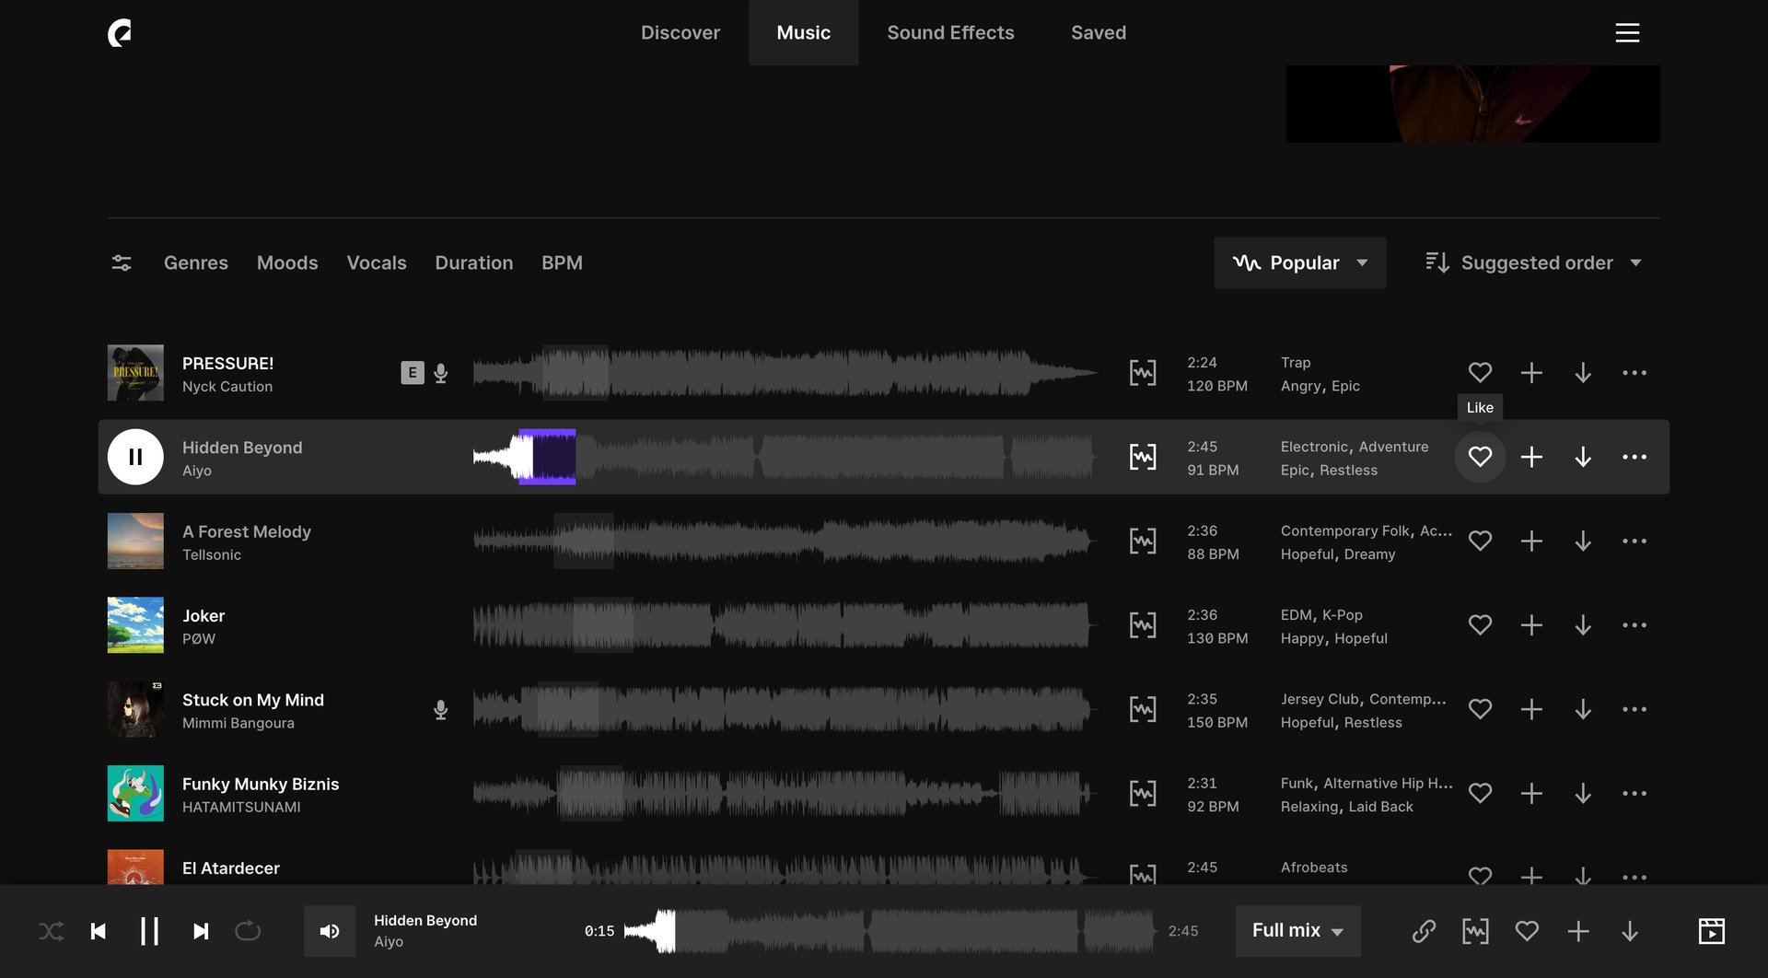Toggle shuffle in the player bar
The image size is (1768, 978).
52,930
